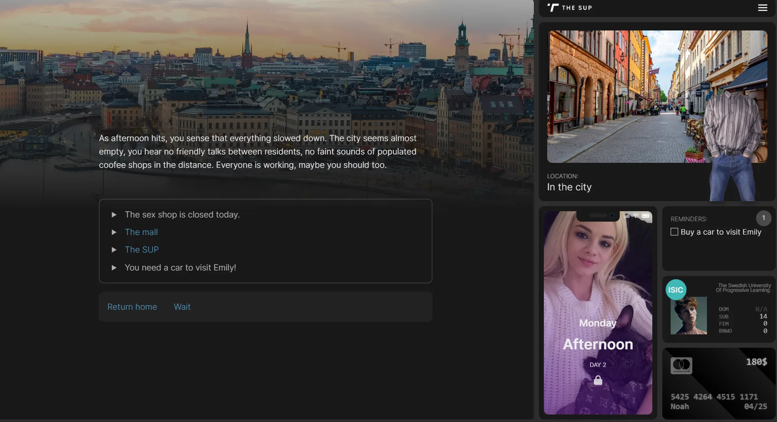This screenshot has height=422, width=777.
Task: Tap the lock icon on the phone screen
Action: pos(598,380)
